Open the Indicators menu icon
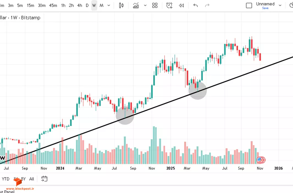293x193 pixels. (x=136, y=5)
